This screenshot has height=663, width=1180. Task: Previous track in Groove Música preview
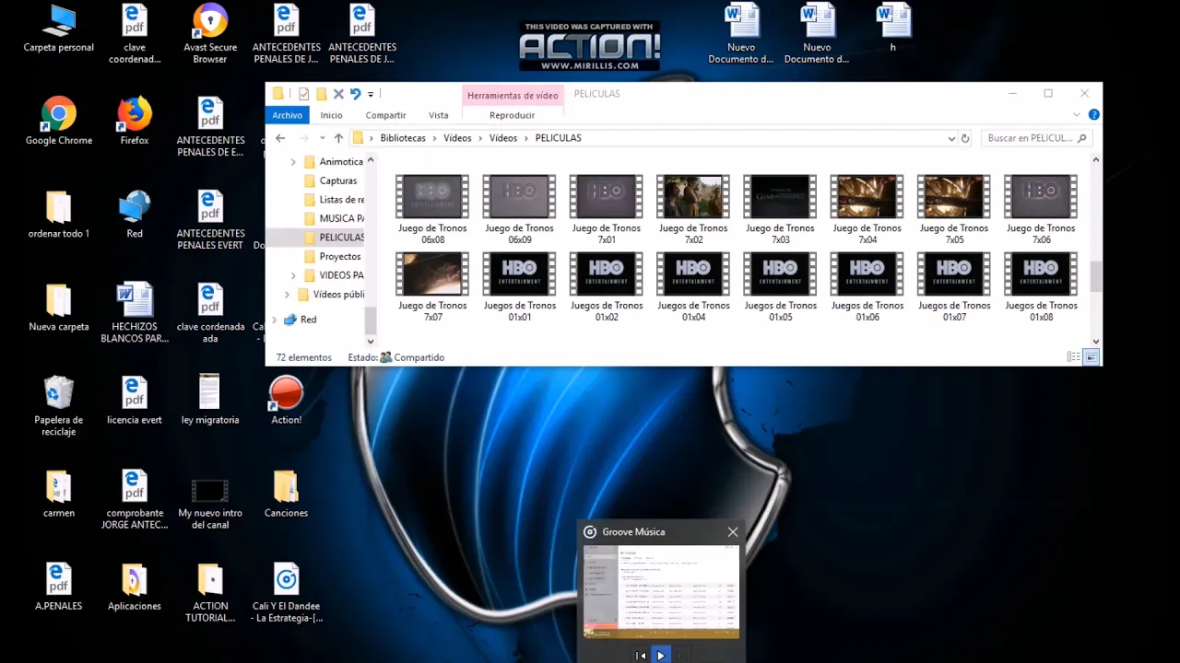coord(641,656)
